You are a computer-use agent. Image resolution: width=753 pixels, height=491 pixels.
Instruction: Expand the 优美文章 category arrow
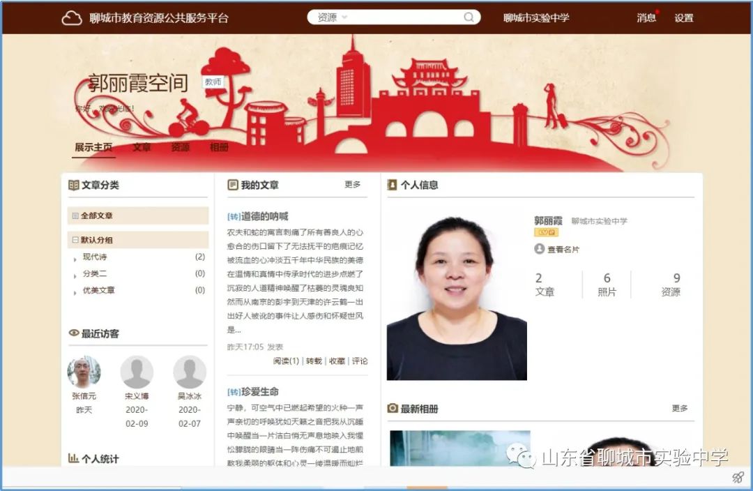click(75, 293)
